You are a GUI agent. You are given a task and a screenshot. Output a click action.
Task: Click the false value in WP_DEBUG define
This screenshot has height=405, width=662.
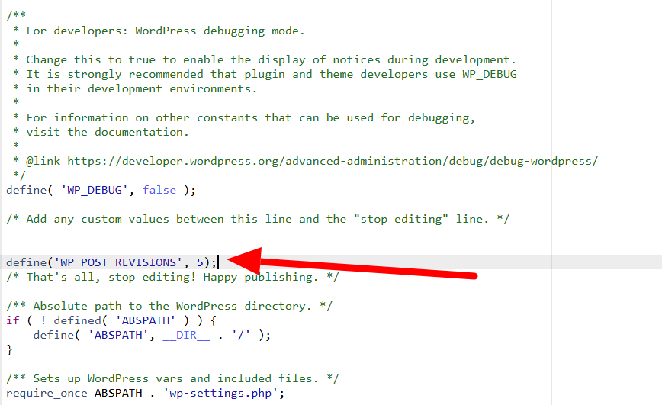coord(159,190)
